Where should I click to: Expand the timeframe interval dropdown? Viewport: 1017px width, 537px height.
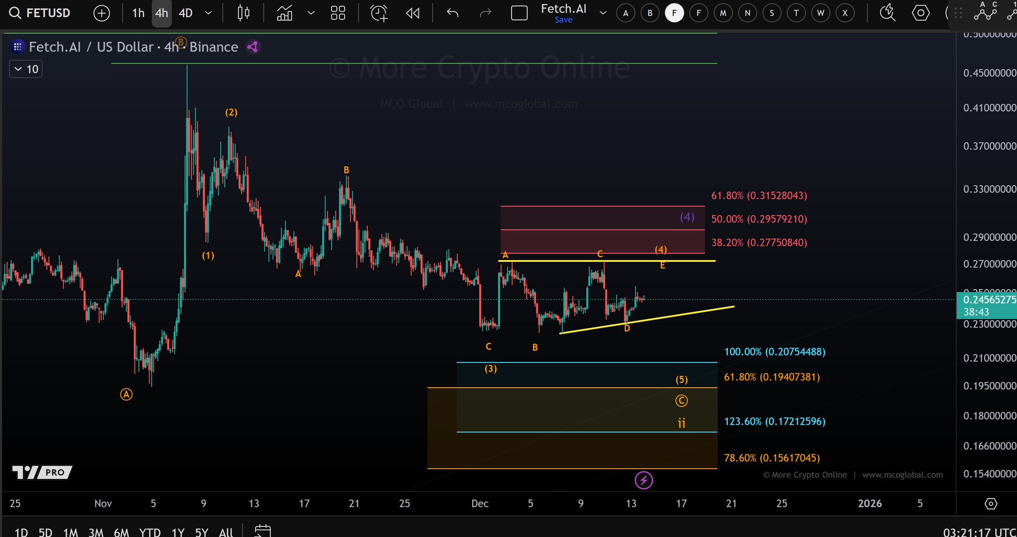(x=209, y=13)
